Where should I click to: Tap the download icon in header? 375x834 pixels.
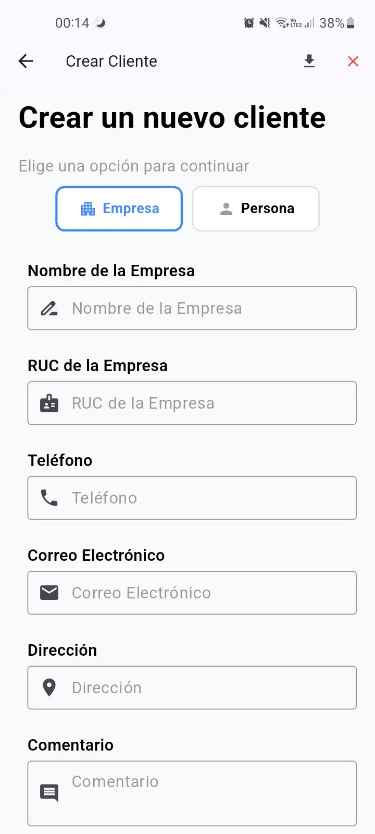pos(309,61)
